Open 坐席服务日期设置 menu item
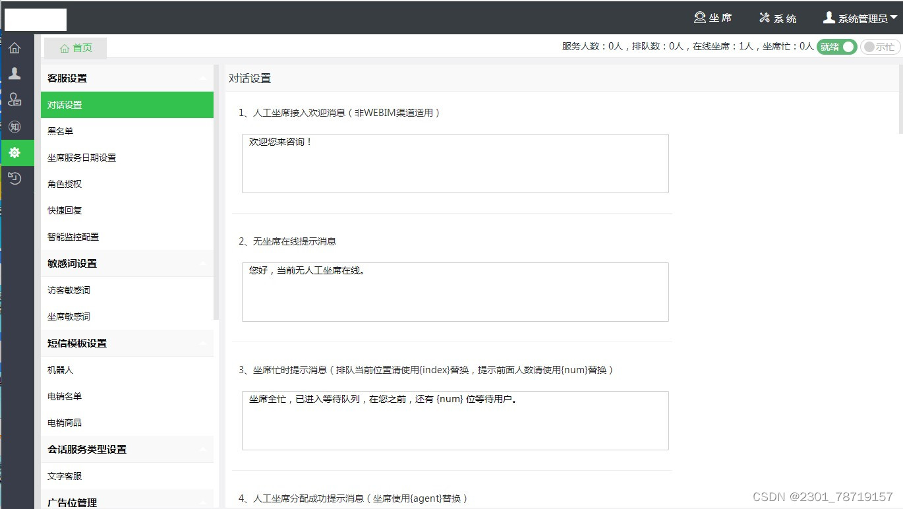The image size is (903, 509). (127, 158)
